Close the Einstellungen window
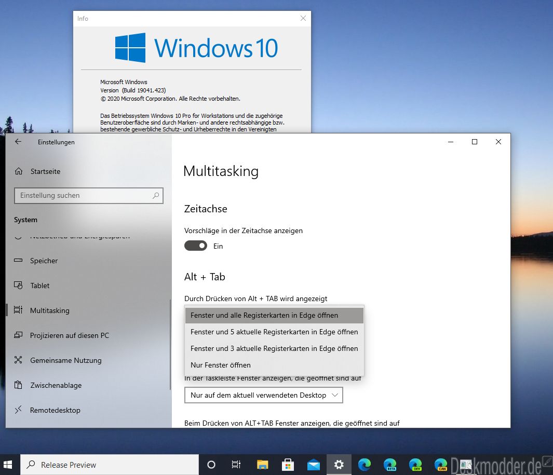This screenshot has height=475, width=553. (x=498, y=142)
